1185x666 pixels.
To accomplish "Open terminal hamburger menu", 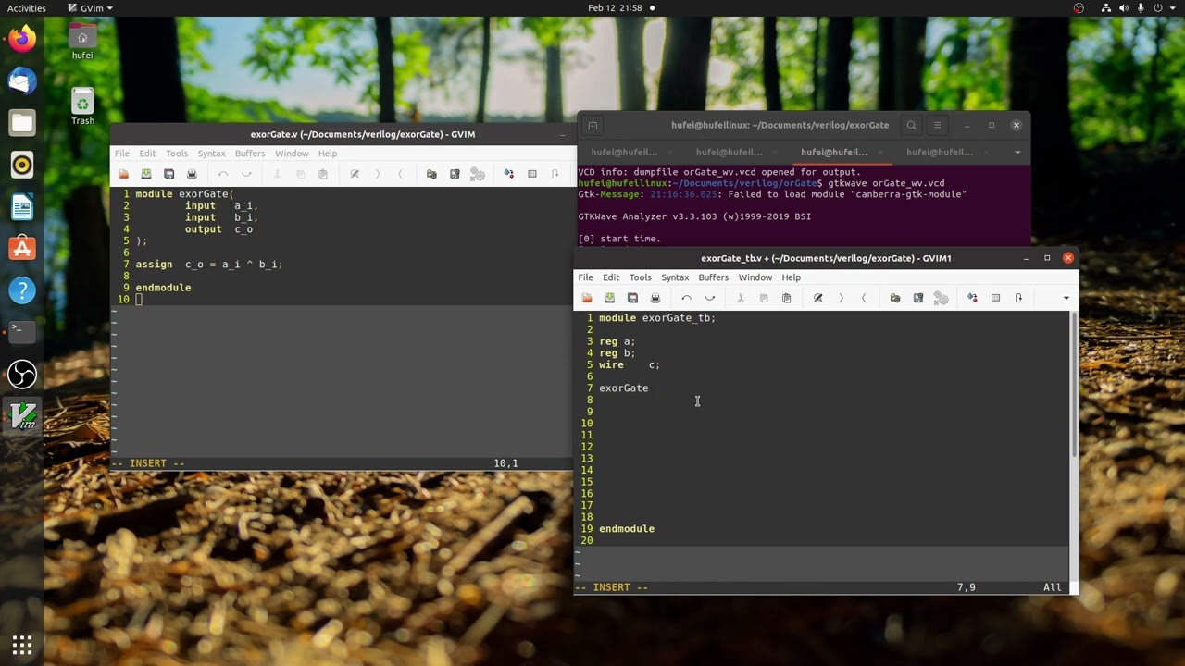I will pos(937,126).
